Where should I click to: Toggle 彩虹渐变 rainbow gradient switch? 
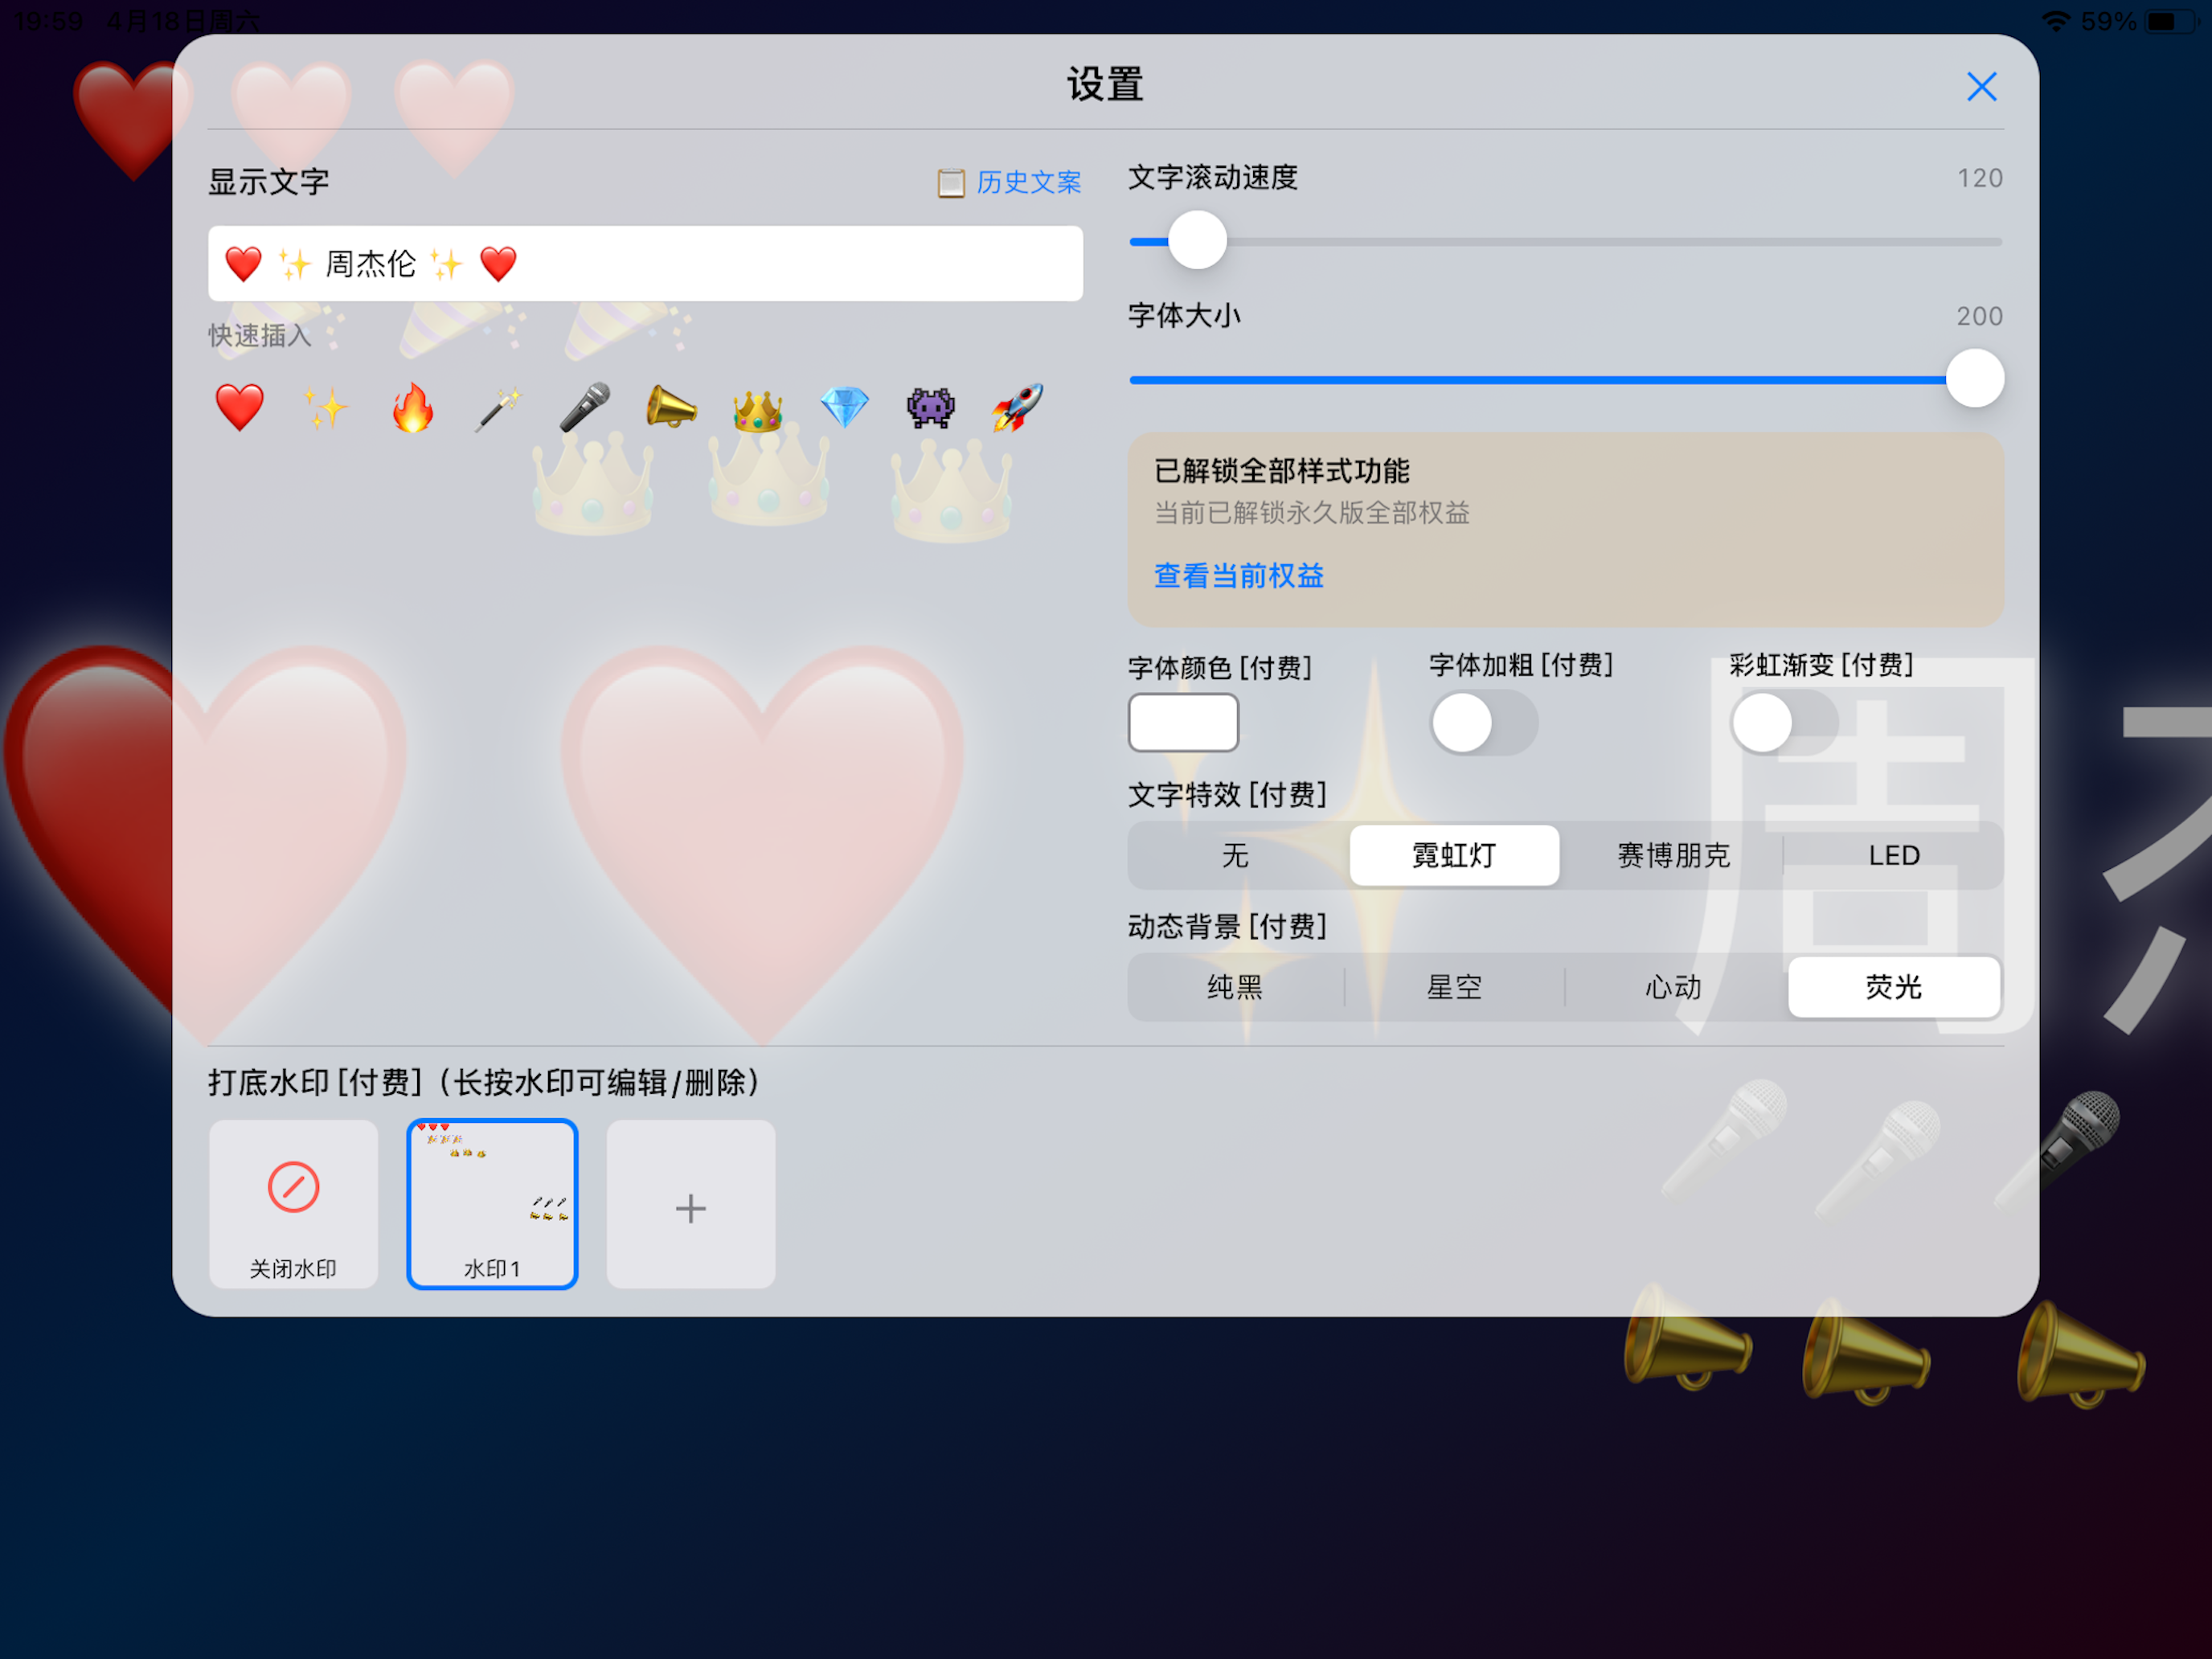[1785, 722]
